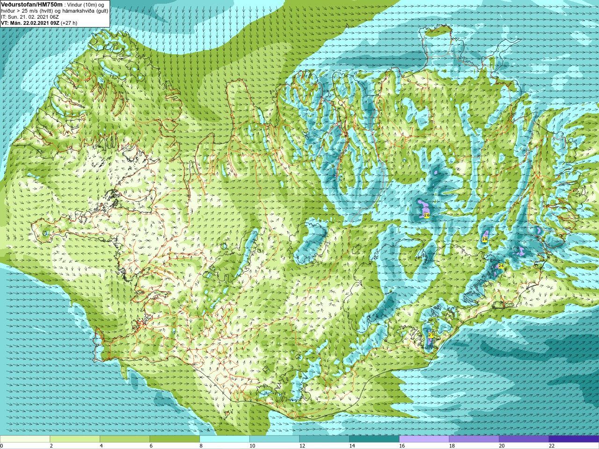The height and width of the screenshot is (449, 599).
Task: Click the legend scale value '4'
Action: (101, 446)
